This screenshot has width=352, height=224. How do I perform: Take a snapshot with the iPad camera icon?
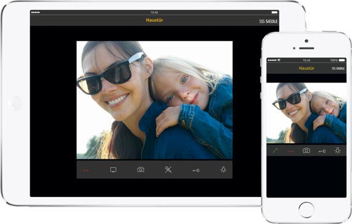(x=141, y=169)
